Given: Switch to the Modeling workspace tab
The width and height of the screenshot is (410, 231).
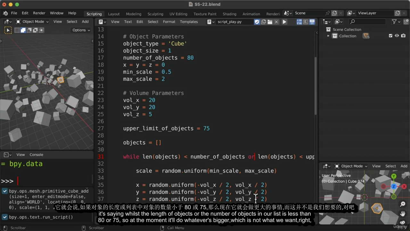Looking at the screenshot, I should point(134,14).
